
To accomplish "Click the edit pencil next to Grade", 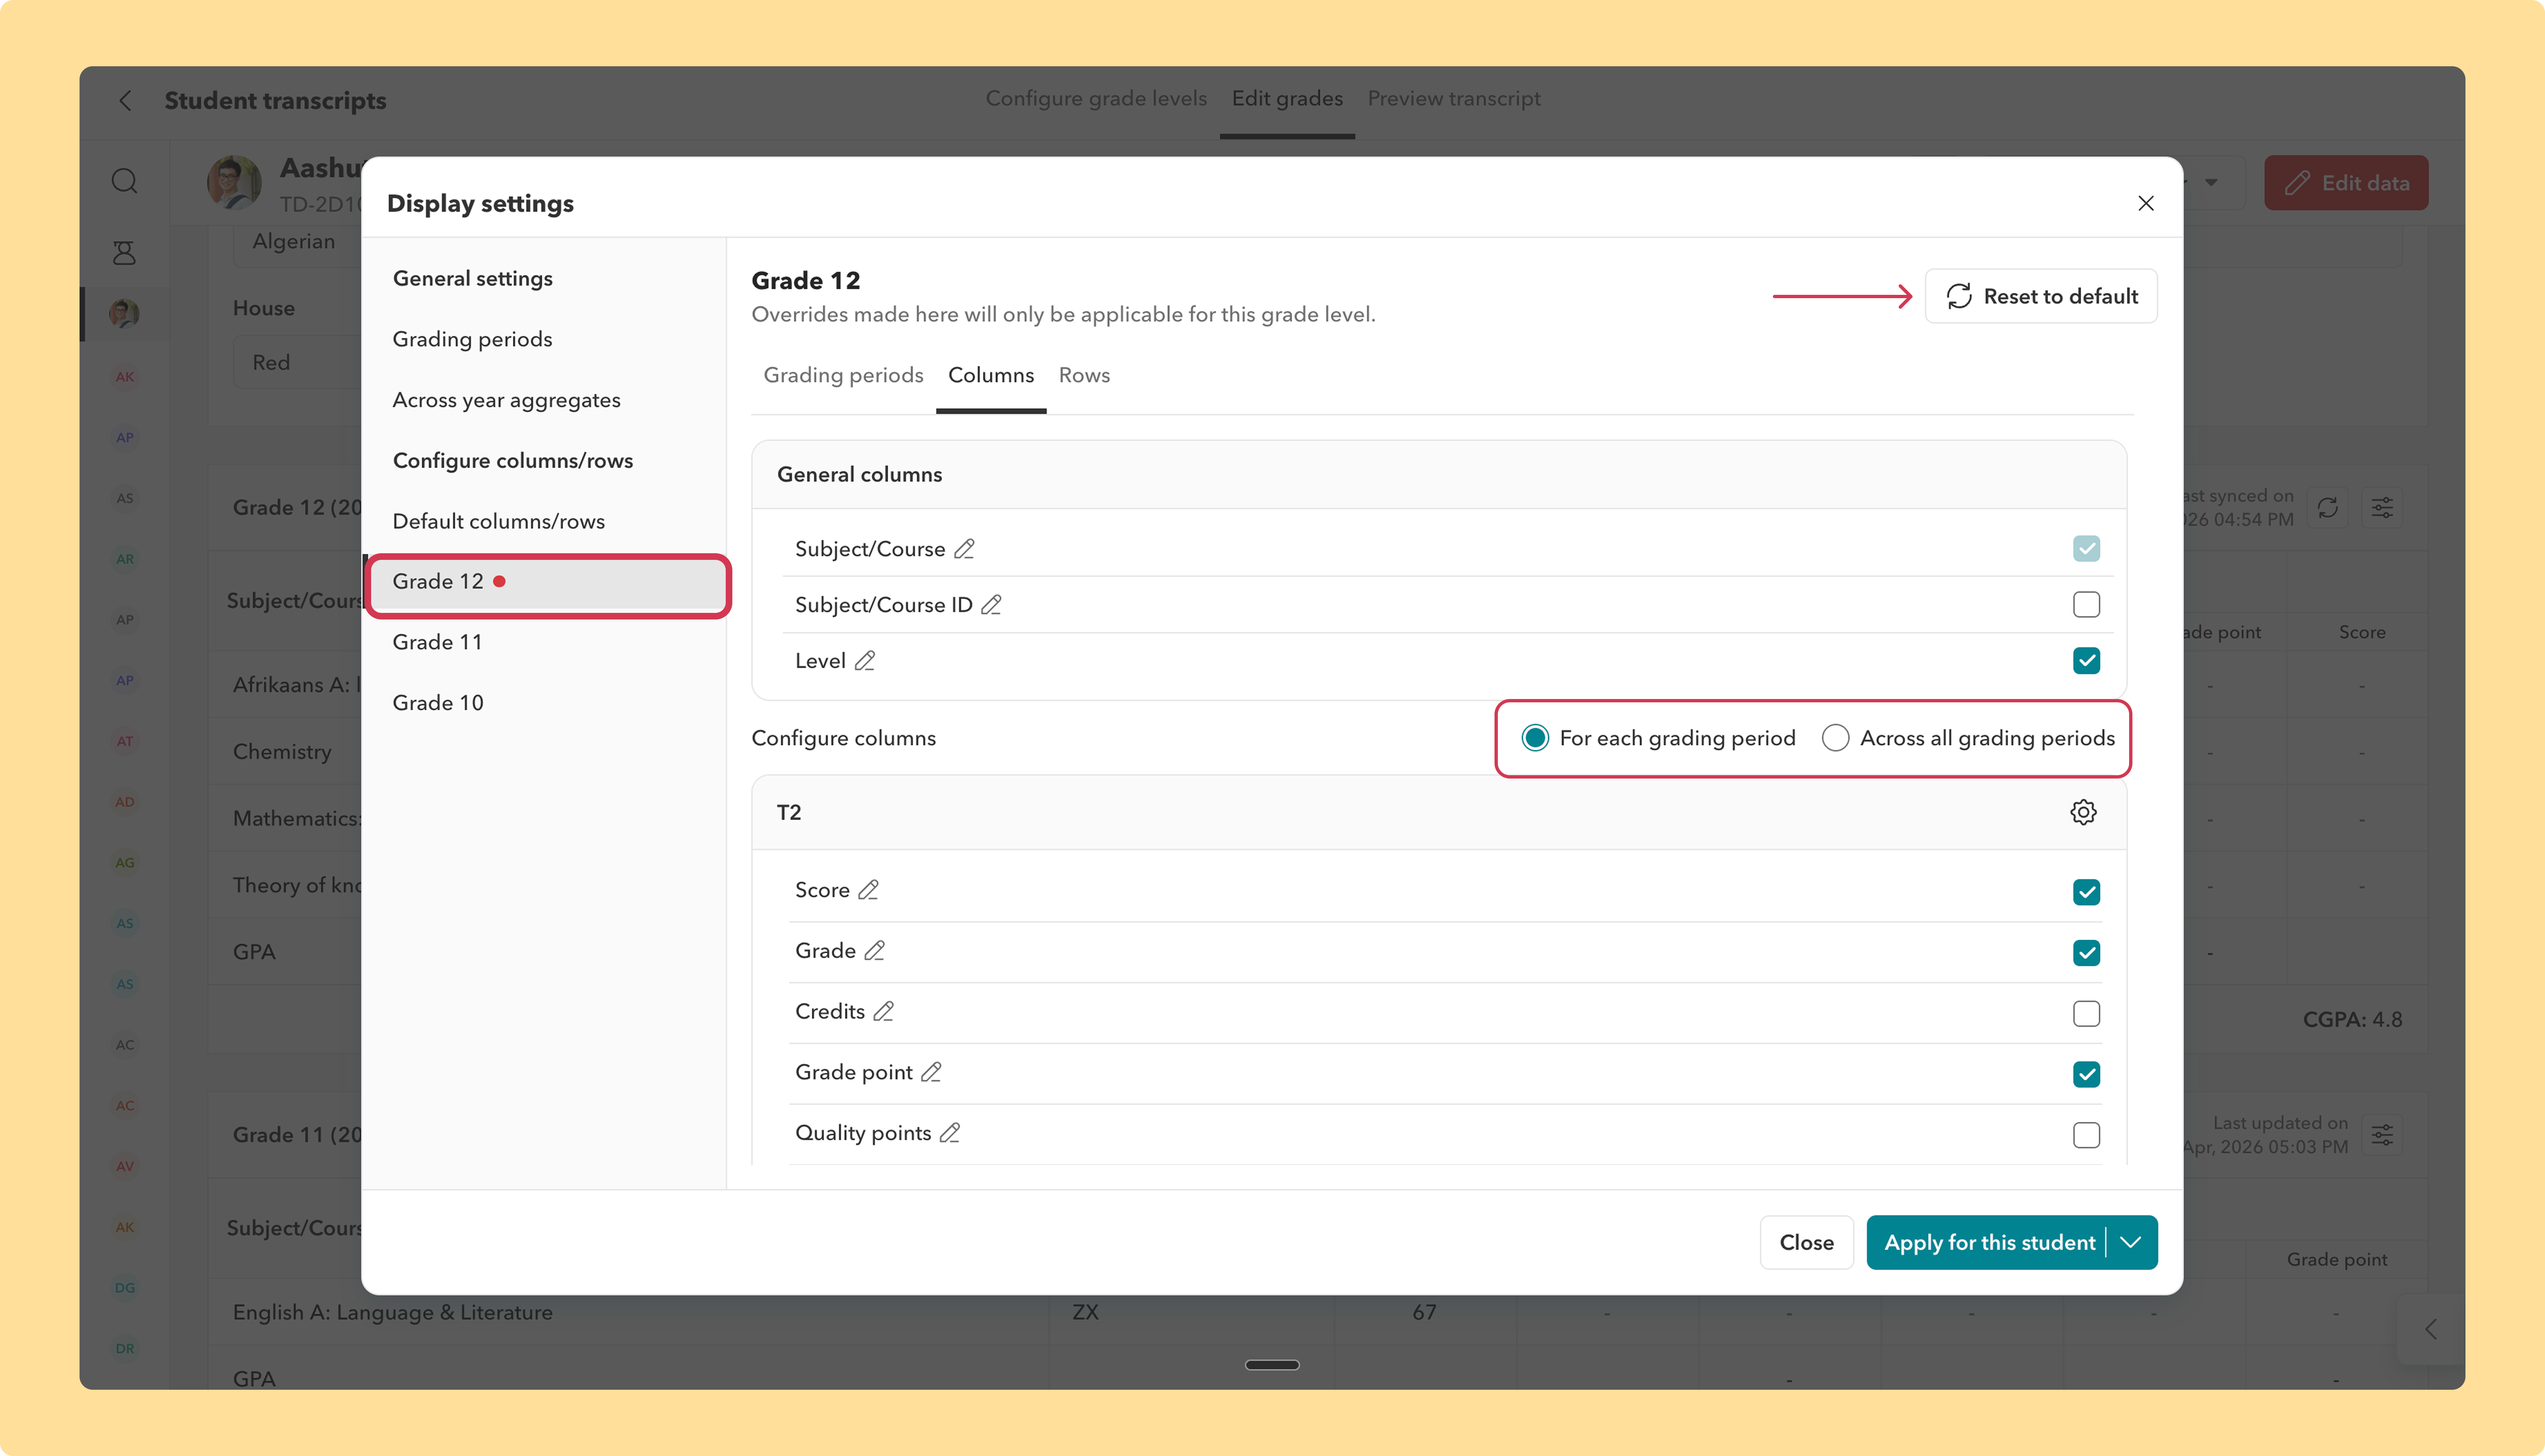I will [875, 951].
